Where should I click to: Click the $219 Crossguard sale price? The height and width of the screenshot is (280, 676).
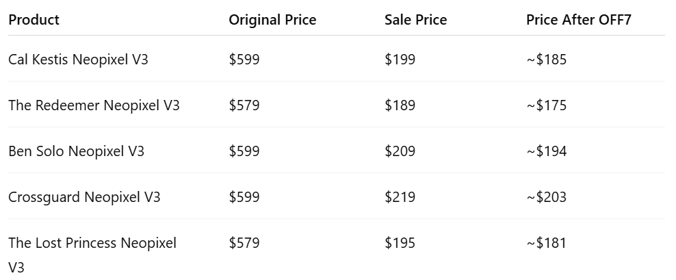click(x=400, y=197)
